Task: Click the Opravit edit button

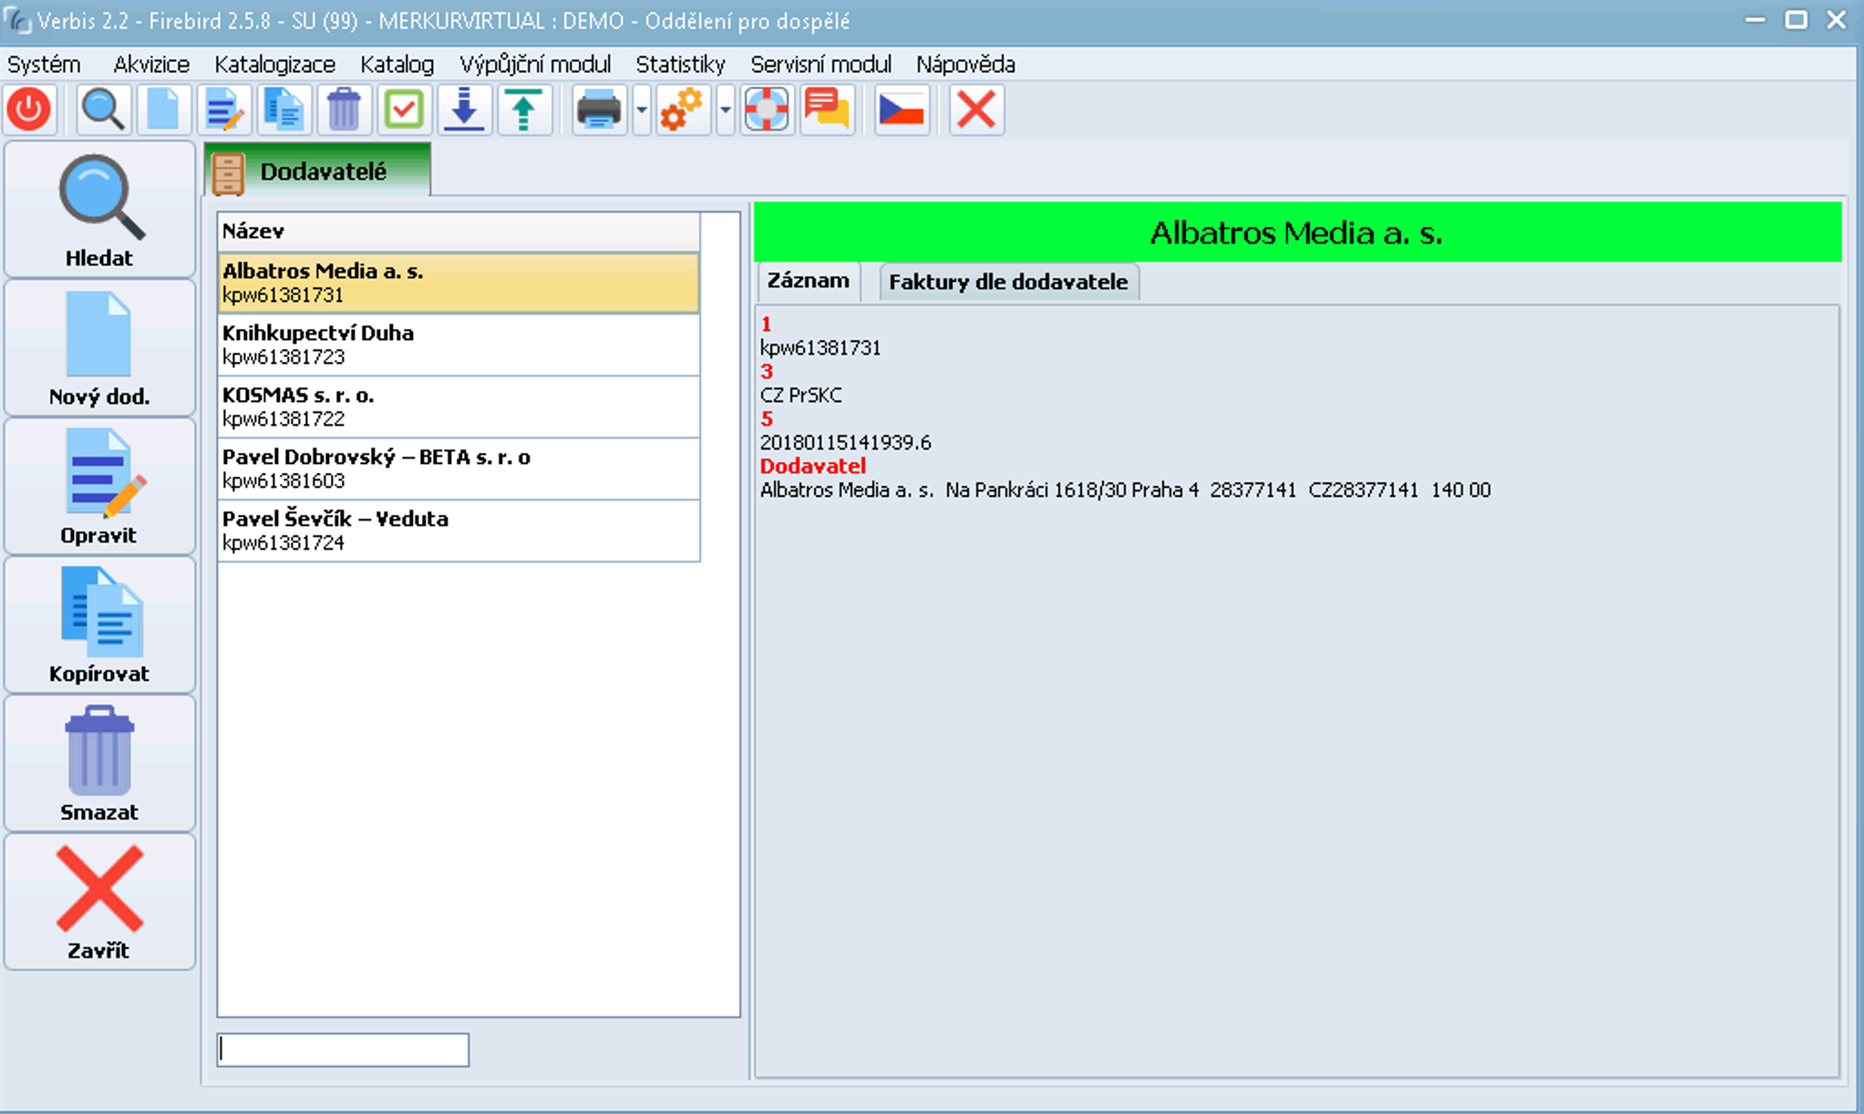Action: [99, 487]
